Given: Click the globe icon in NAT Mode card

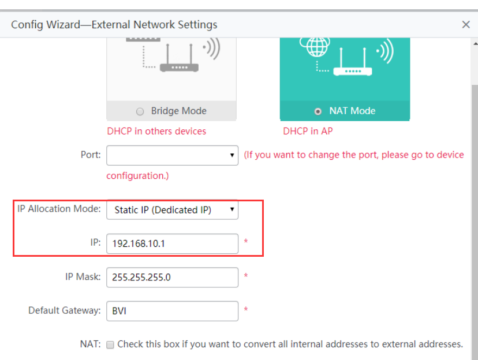Looking at the screenshot, I should (316, 47).
